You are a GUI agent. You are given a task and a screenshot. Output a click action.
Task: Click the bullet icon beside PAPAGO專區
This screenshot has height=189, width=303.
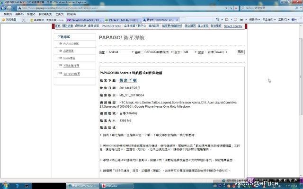[61, 43]
